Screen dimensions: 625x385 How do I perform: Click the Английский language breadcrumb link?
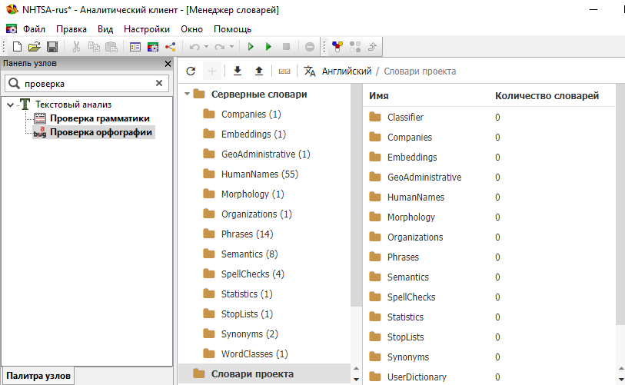[x=347, y=71]
